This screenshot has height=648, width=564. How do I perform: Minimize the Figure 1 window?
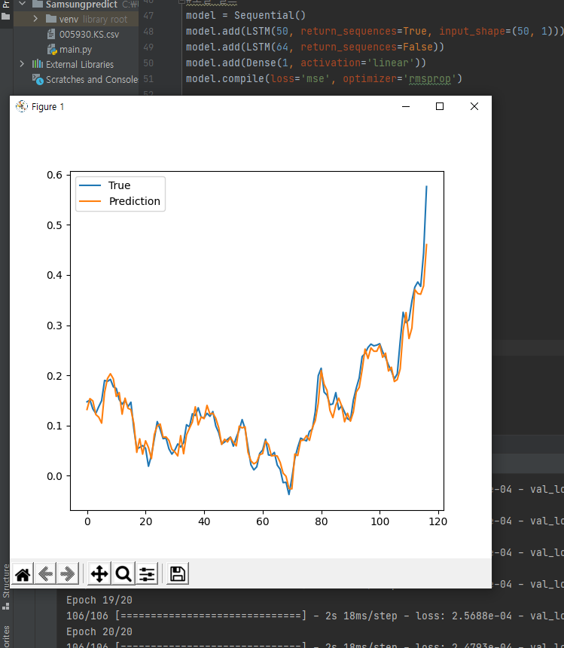406,107
